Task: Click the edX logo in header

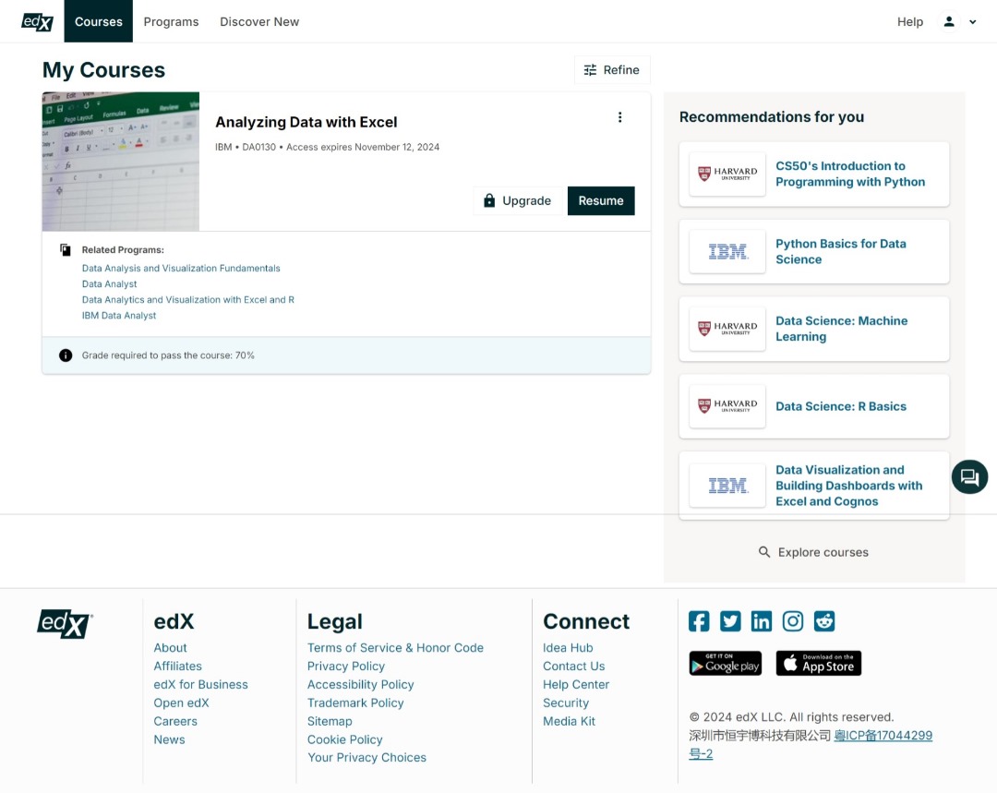Action: (x=37, y=22)
